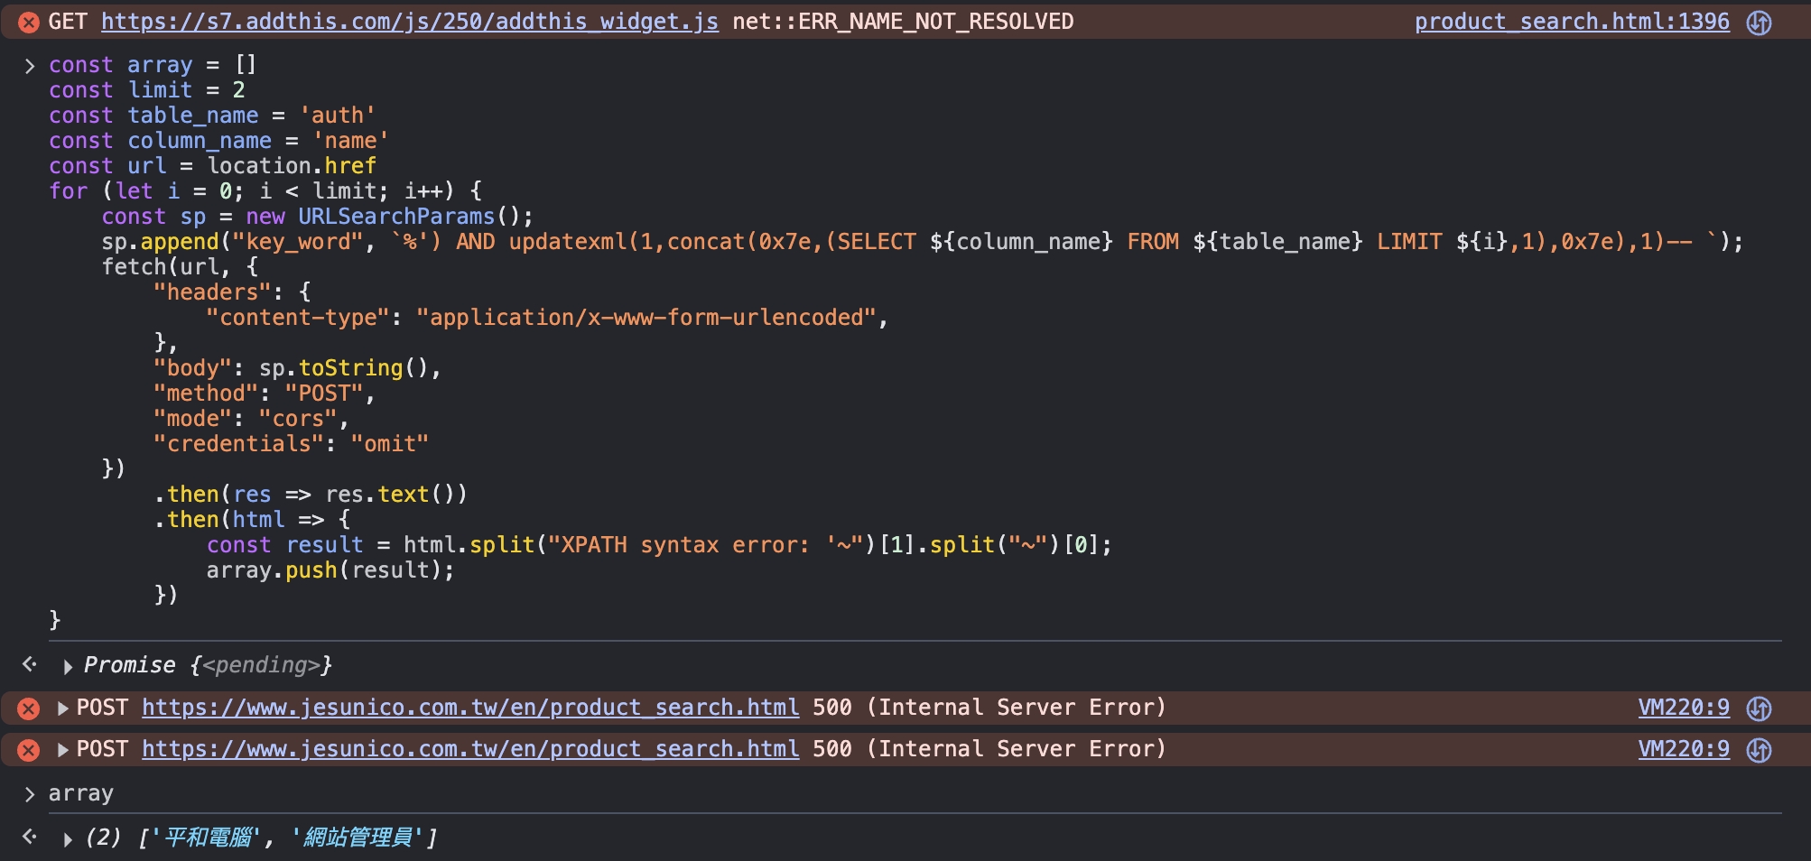Click the red error icon on the GET row

tap(29, 23)
